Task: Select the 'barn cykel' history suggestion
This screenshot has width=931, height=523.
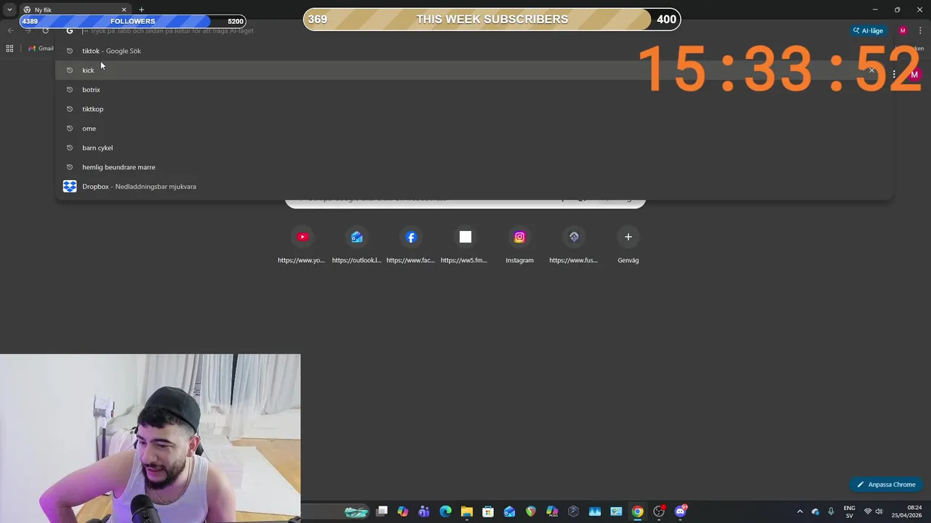Action: [x=474, y=147]
